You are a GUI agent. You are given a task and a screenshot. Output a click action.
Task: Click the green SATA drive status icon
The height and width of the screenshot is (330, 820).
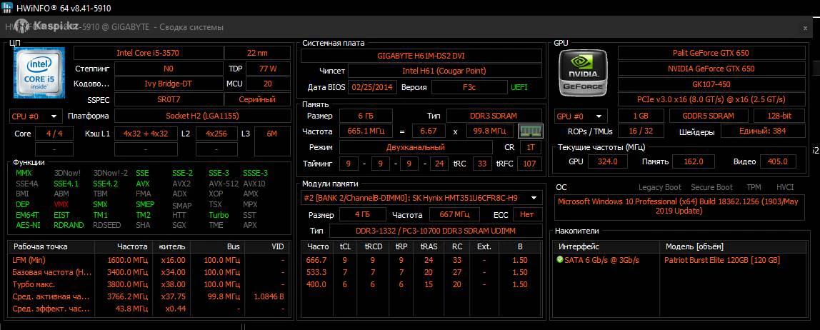(x=560, y=259)
